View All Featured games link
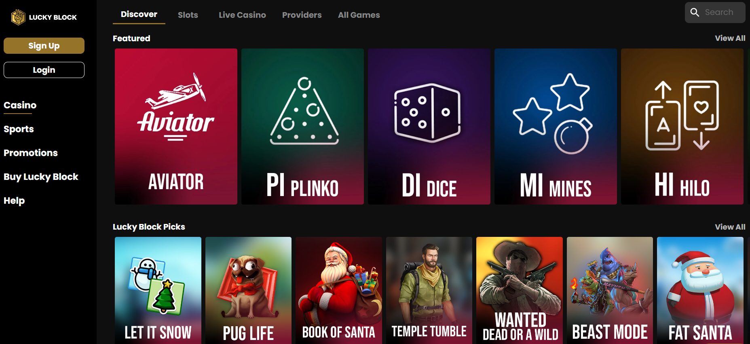 coord(730,38)
